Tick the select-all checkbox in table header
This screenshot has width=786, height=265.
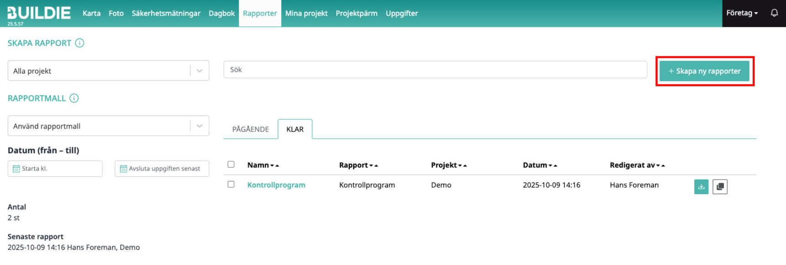coord(231,164)
